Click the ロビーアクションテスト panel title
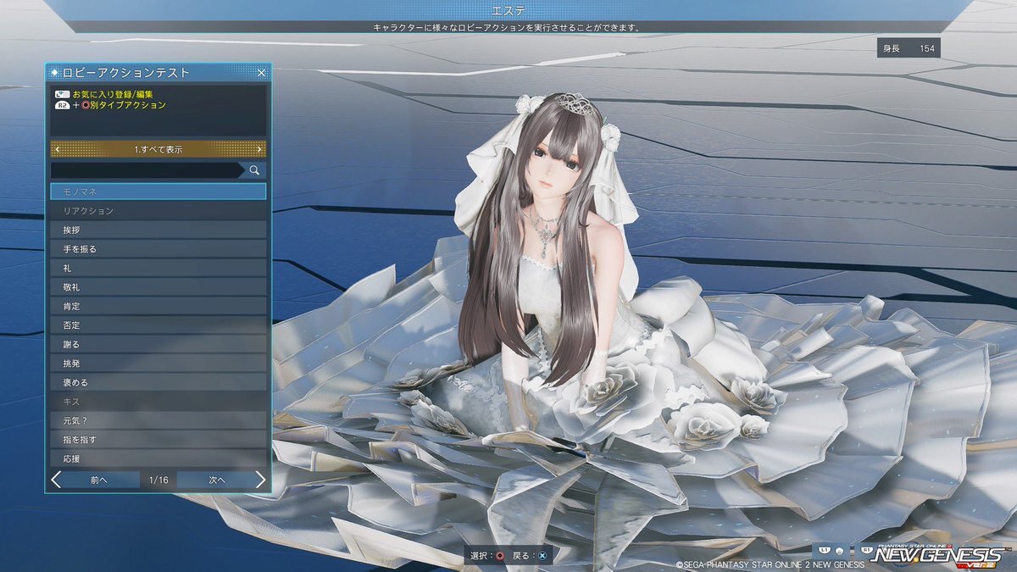The height and width of the screenshot is (572, 1017). (127, 73)
